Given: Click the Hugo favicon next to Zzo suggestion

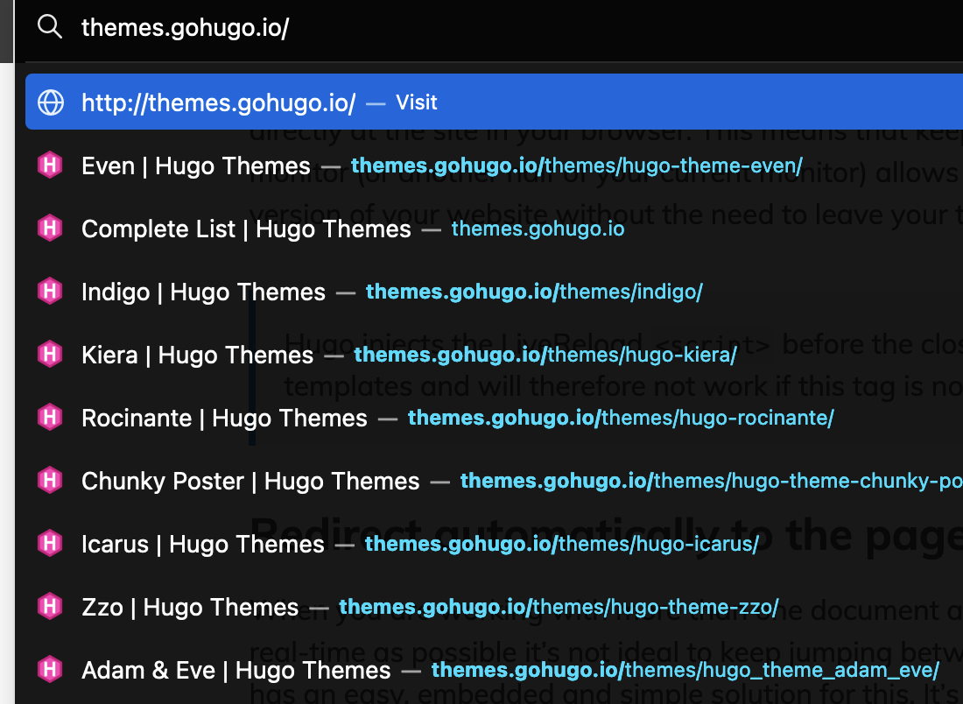Looking at the screenshot, I should click(50, 607).
